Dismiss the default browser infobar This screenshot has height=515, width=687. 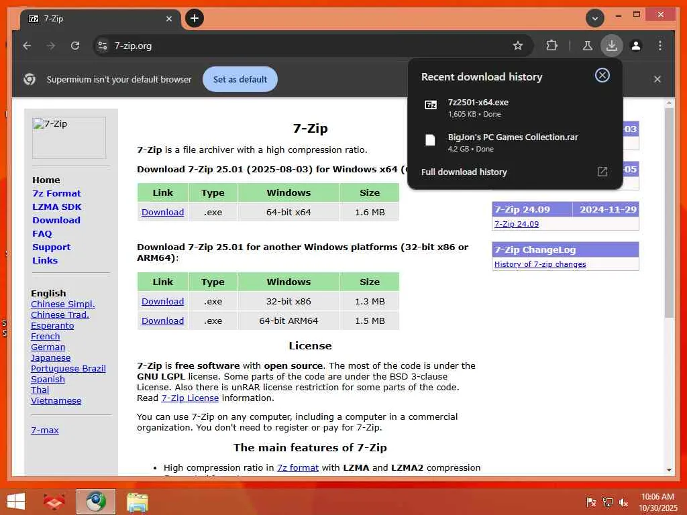click(x=657, y=79)
